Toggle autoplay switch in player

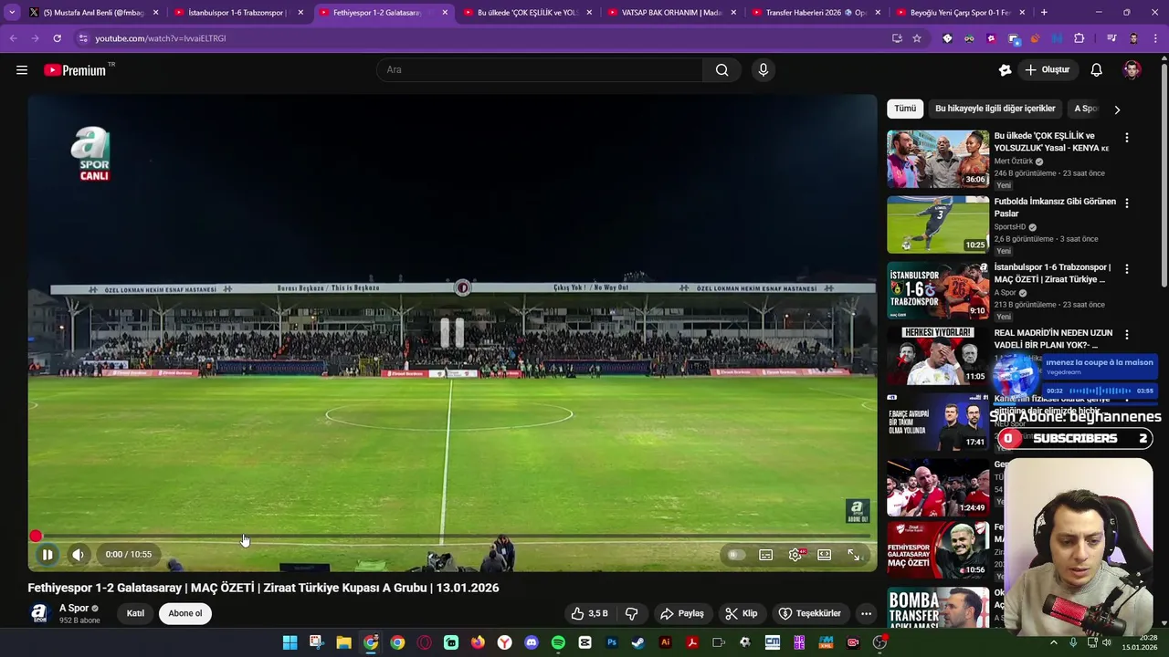coord(735,555)
